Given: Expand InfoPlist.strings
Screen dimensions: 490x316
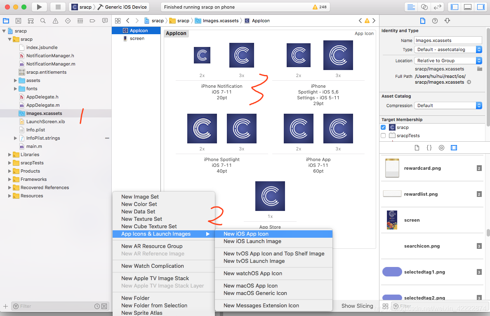Looking at the screenshot, I should [15, 138].
